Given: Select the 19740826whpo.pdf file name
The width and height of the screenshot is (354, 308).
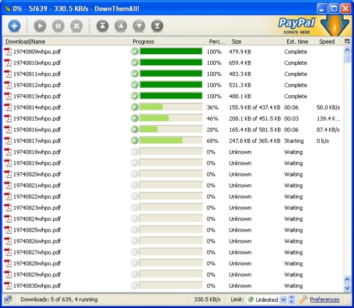Looking at the screenshot, I should [37, 241].
